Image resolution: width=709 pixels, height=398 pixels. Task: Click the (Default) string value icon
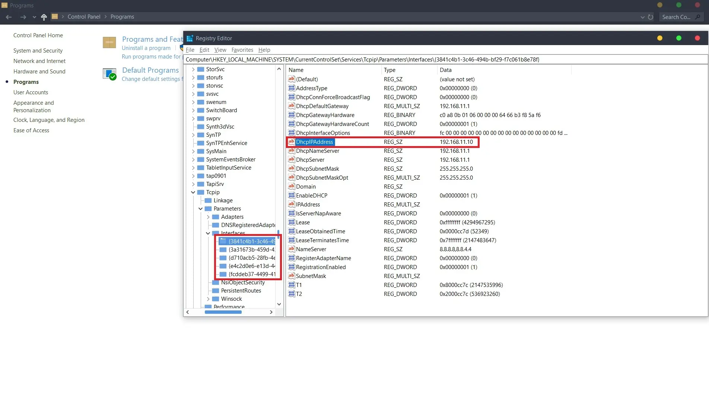click(292, 79)
